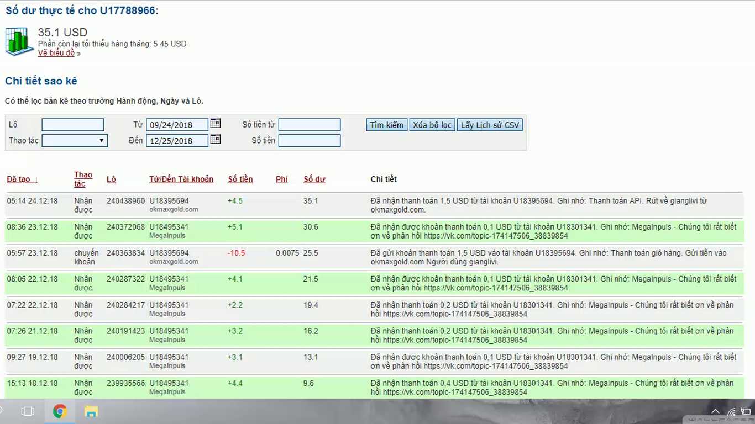
Task: Open the calendar picker for Đến date
Action: (x=216, y=140)
